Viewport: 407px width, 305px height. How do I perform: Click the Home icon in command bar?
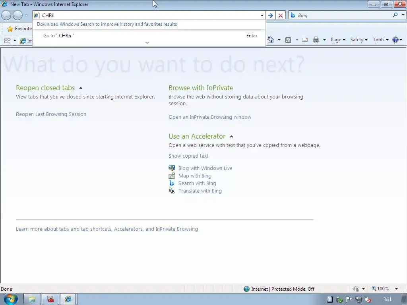click(270, 40)
